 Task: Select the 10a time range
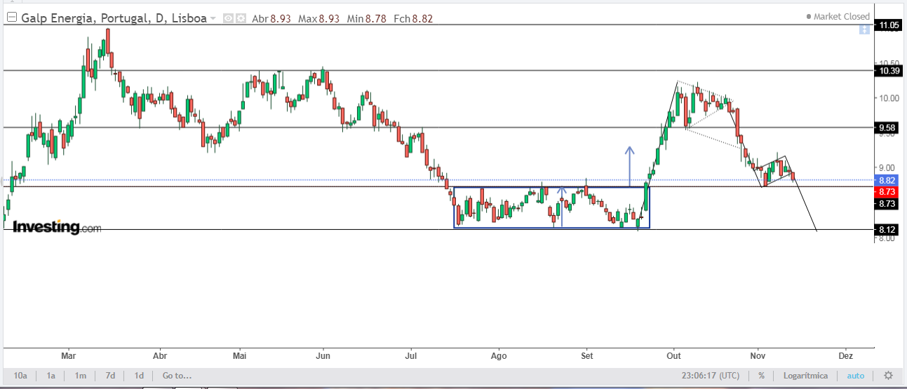pos(20,376)
